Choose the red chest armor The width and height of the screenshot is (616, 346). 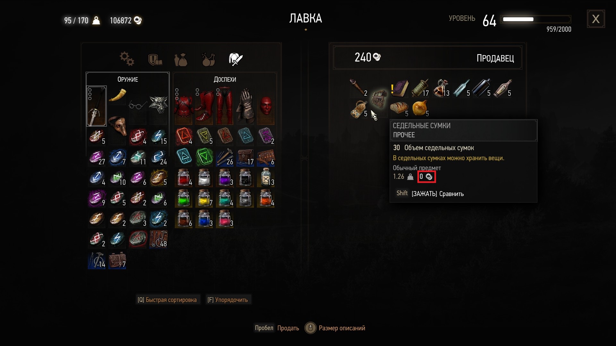184,106
